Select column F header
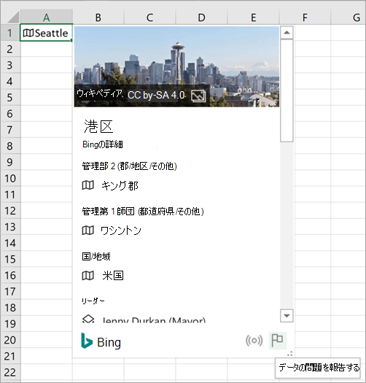Screen dimensions: 366x383 (305, 17)
